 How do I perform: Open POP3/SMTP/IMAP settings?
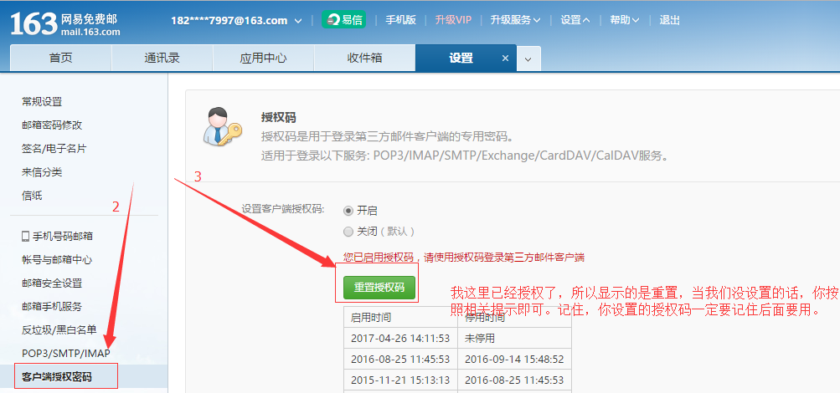coord(66,354)
